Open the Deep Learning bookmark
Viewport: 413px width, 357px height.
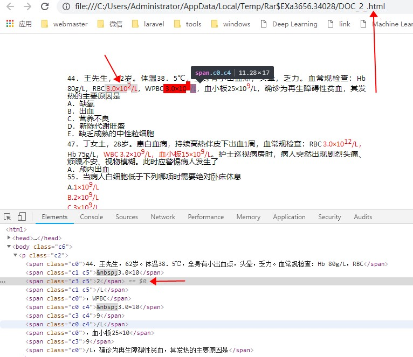pos(289,24)
